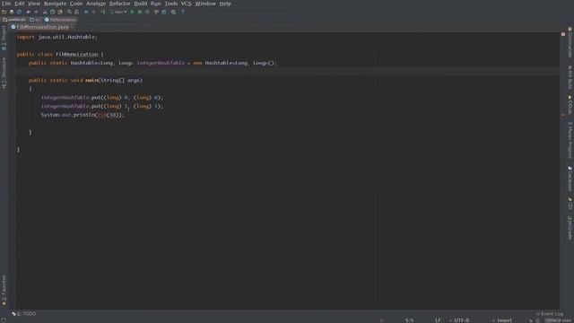Open the Structure tool window
Screen dimensions: 574x323
click(x=4, y=73)
